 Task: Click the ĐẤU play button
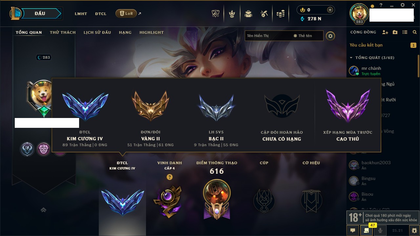tap(40, 13)
